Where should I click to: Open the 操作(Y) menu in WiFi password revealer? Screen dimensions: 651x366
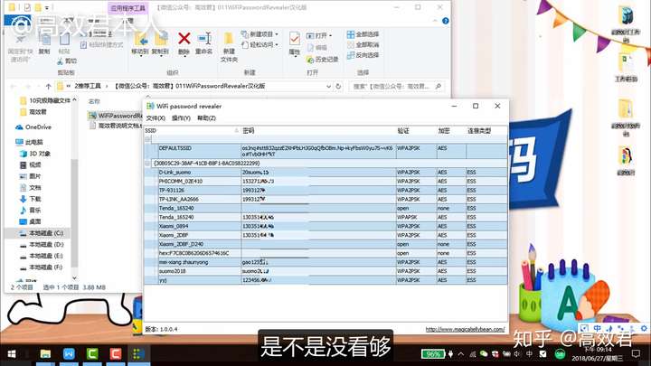point(181,118)
